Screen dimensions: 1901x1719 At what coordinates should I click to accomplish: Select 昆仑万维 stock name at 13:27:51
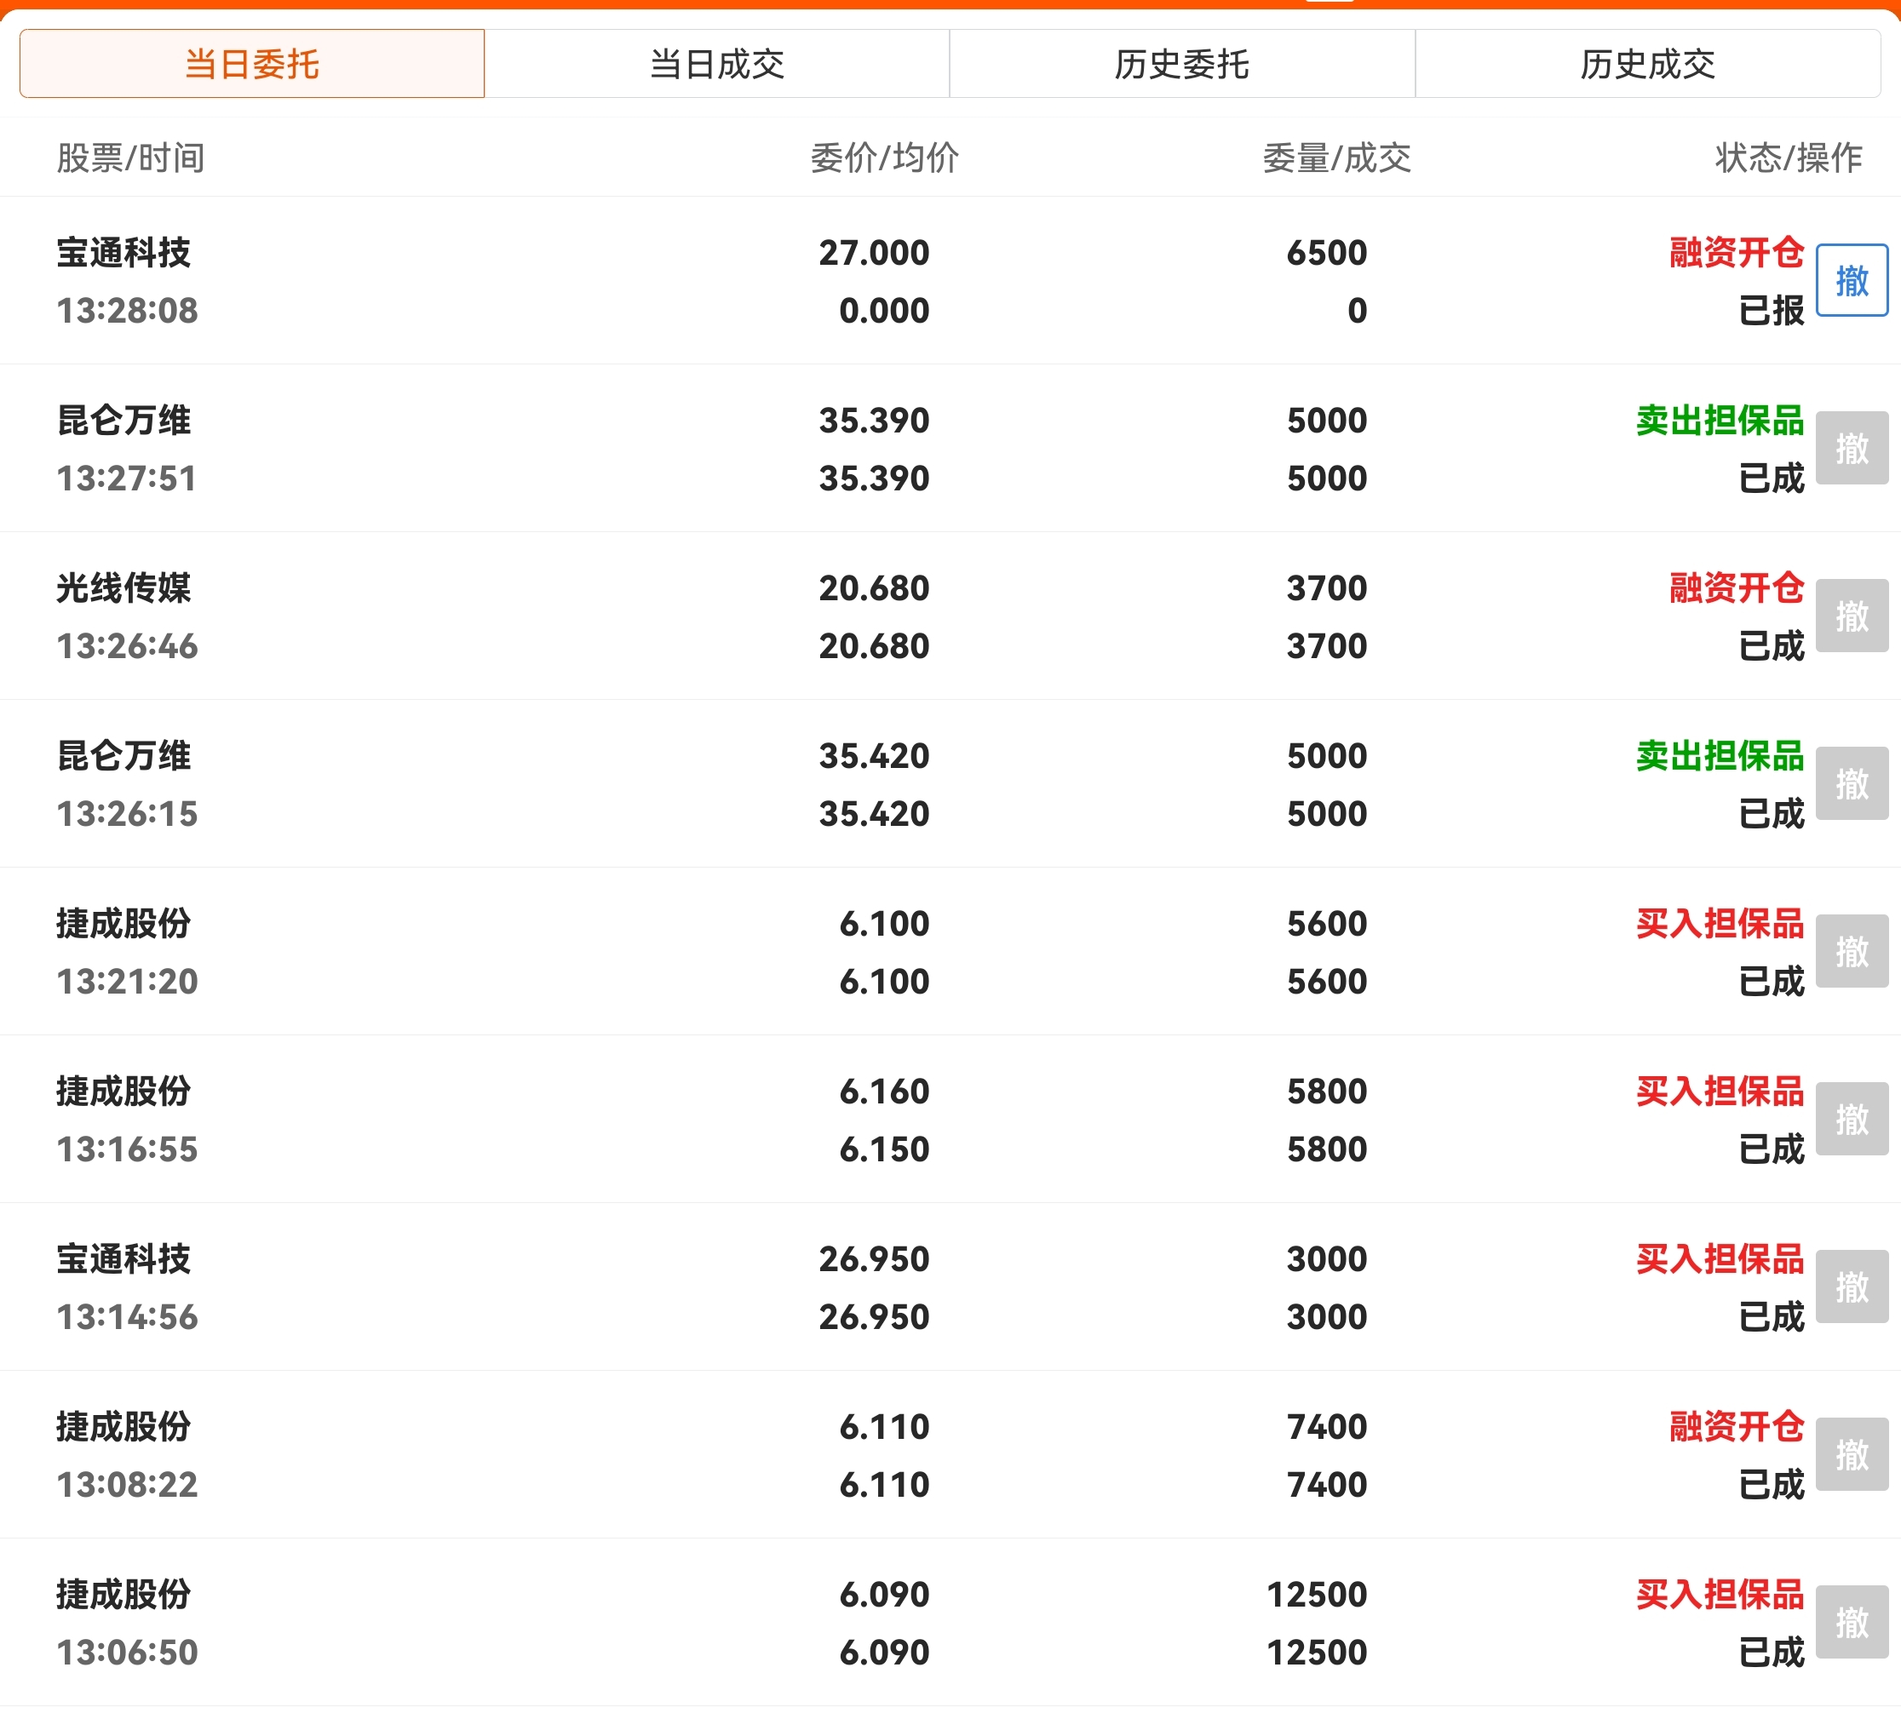(123, 421)
